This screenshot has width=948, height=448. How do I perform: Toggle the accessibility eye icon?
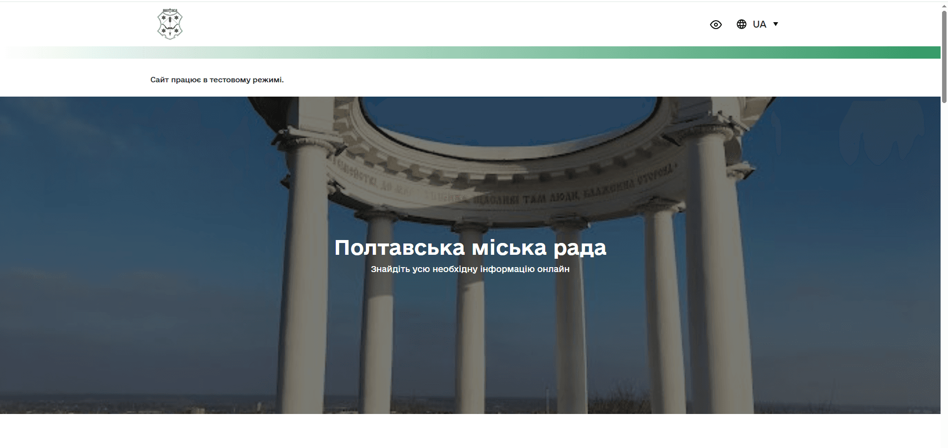(715, 25)
